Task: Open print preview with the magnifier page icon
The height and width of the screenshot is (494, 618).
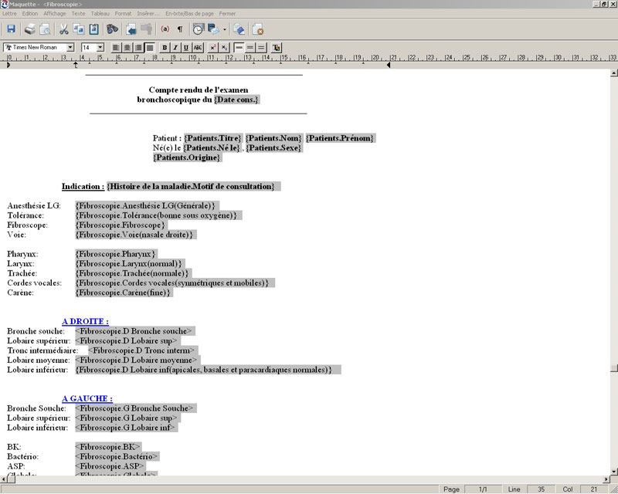Action: (x=45, y=29)
